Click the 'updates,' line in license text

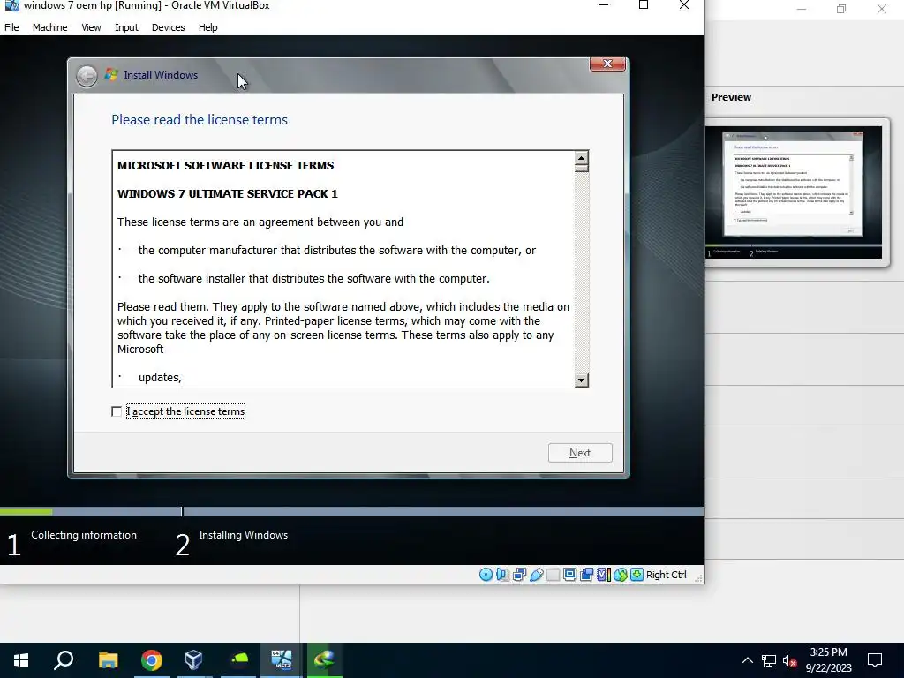pyautogui.click(x=160, y=378)
